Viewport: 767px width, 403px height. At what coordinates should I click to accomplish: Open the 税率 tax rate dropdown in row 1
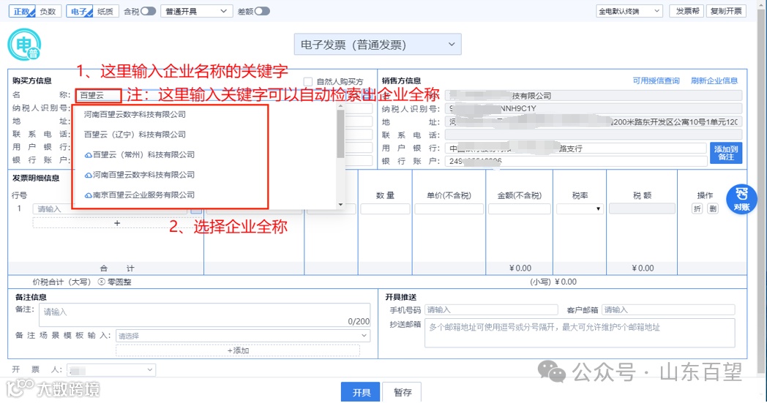tap(580, 209)
